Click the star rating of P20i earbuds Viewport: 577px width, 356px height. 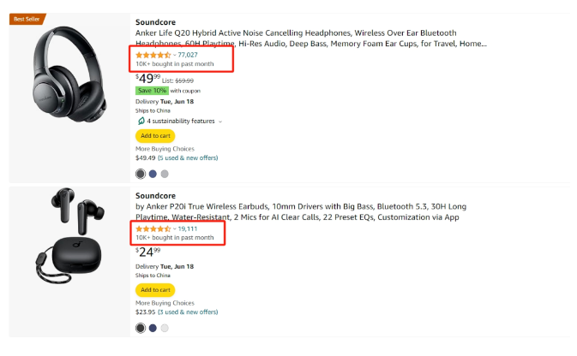click(x=153, y=228)
